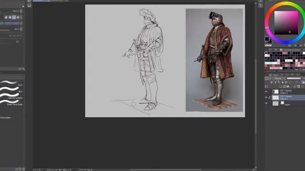
Task: Select the Doux brush preset
Action: (x=12, y=83)
